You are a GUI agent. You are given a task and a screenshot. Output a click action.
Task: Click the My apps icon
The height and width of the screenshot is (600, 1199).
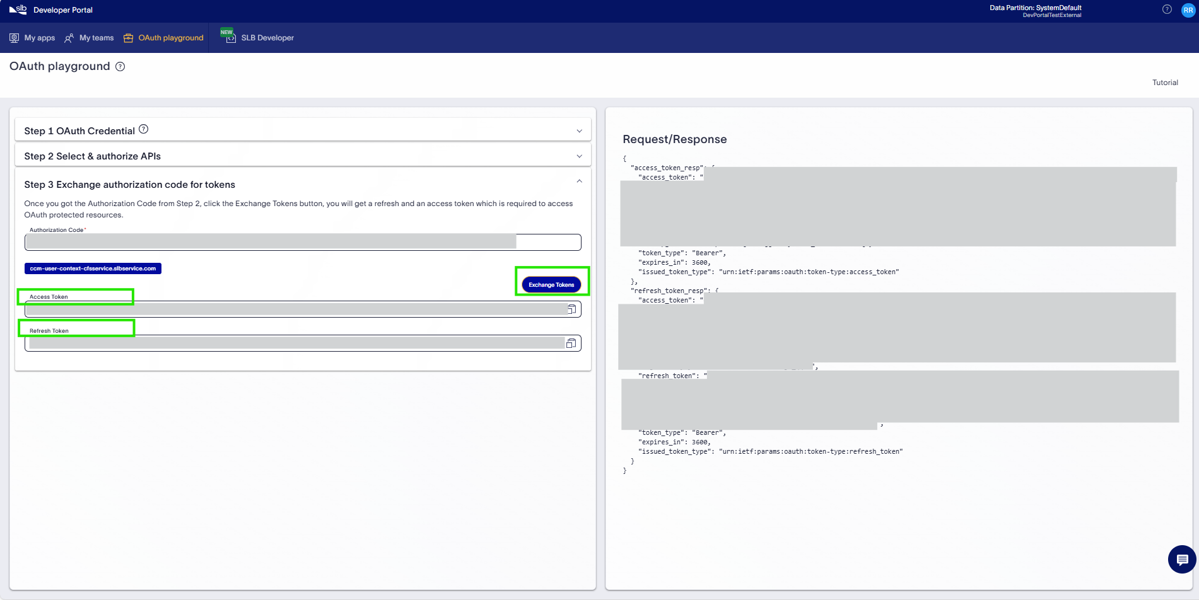[x=14, y=38]
